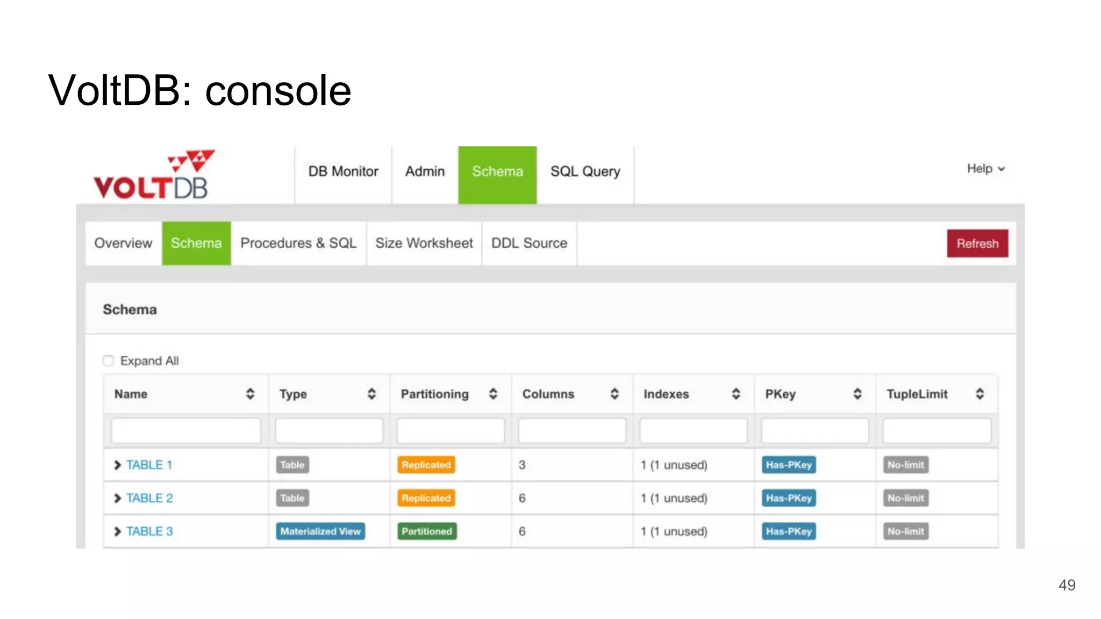Click TABLE 1's indexes value
Screen dimensions: 1101x619
coord(674,465)
